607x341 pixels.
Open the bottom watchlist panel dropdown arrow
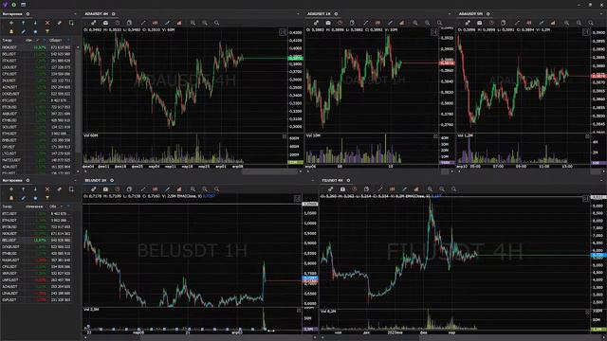tap(75, 180)
